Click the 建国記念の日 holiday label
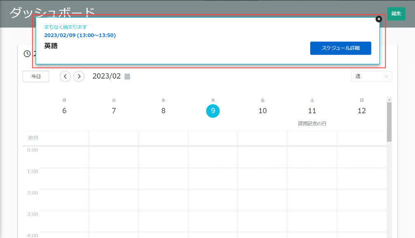415x238 pixels. point(312,124)
